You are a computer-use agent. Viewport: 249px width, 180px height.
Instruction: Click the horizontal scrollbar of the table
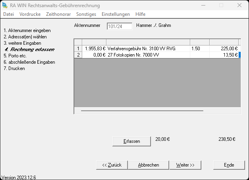point(142,111)
